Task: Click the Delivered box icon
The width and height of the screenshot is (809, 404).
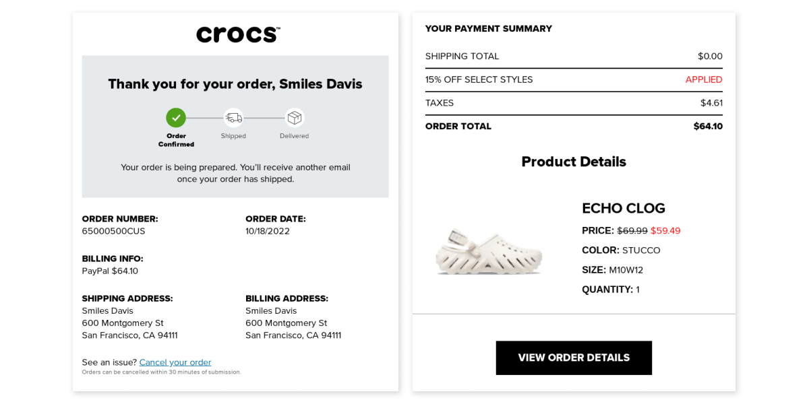Action: pyautogui.click(x=294, y=118)
